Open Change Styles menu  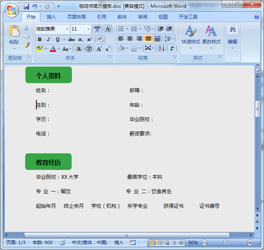(211, 37)
